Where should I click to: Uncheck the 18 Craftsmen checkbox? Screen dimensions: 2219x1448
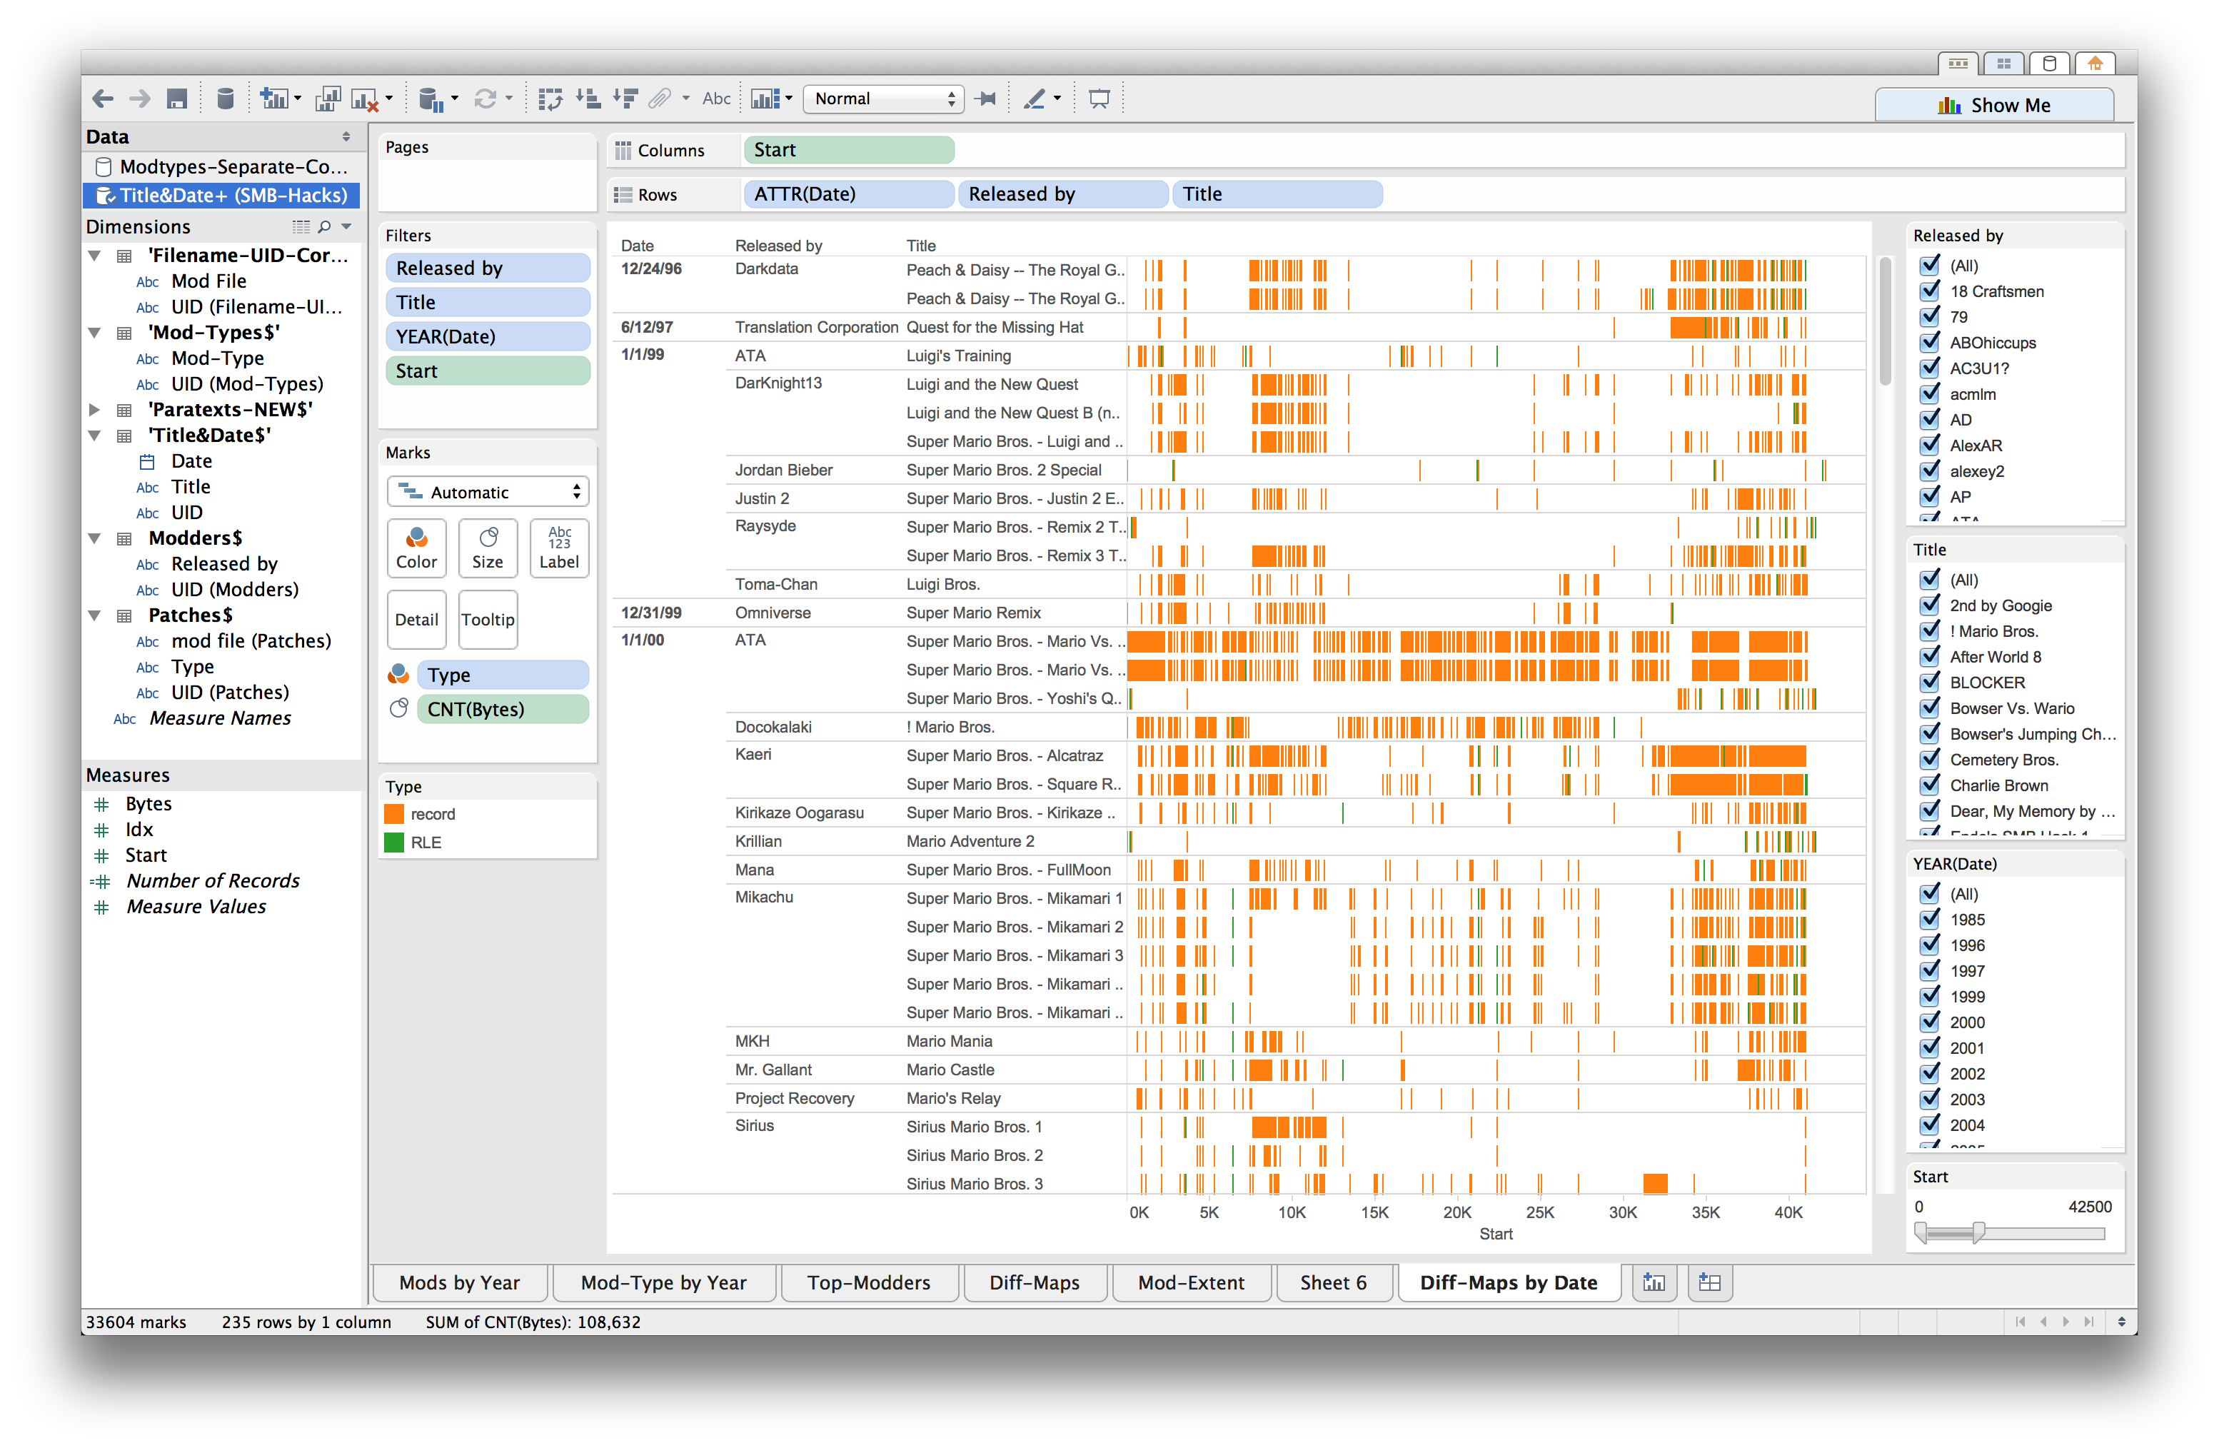coord(1929,291)
